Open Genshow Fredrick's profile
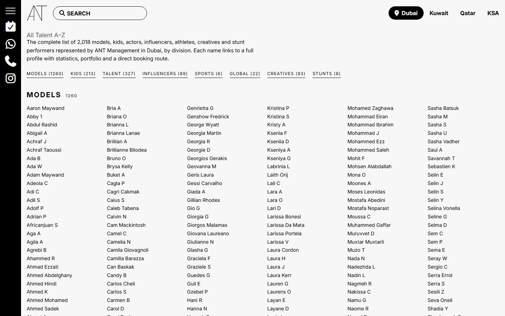The height and width of the screenshot is (316, 505). tap(208, 117)
